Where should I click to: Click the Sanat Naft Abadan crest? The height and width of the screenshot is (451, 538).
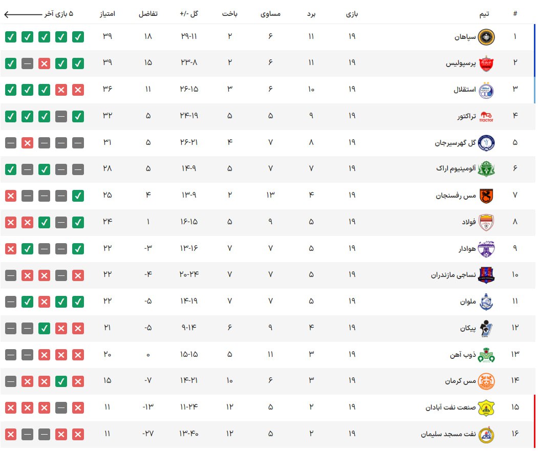pos(486,407)
